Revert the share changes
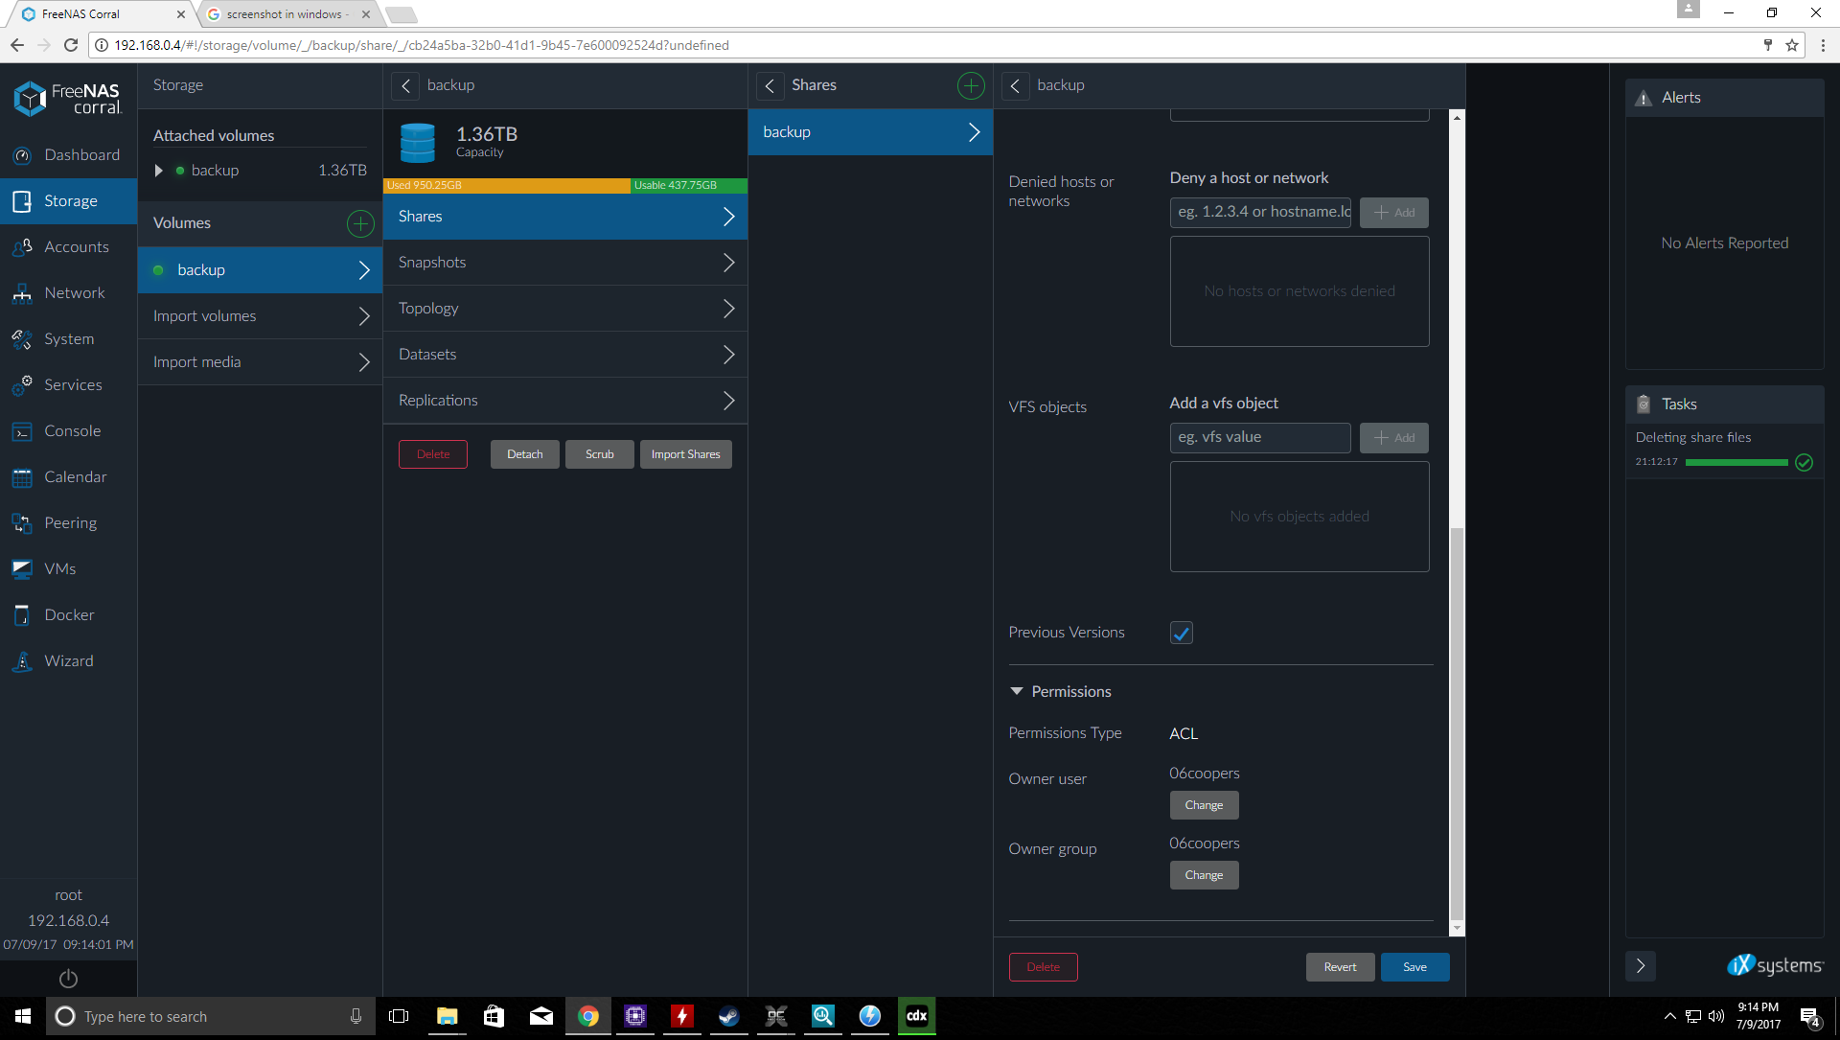The image size is (1840, 1040). pyautogui.click(x=1340, y=967)
